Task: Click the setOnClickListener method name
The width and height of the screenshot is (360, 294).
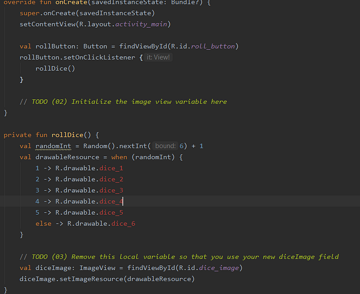Action: (x=99, y=58)
